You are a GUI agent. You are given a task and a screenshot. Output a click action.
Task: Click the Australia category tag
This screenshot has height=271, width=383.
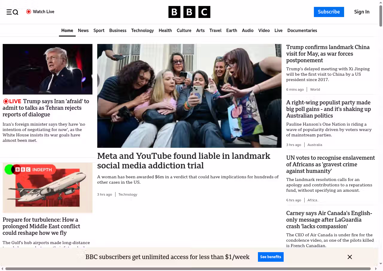[315, 145]
